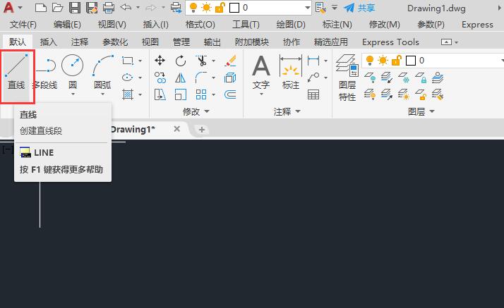Activate the Move tool icon
The image size is (504, 308).
point(160,61)
